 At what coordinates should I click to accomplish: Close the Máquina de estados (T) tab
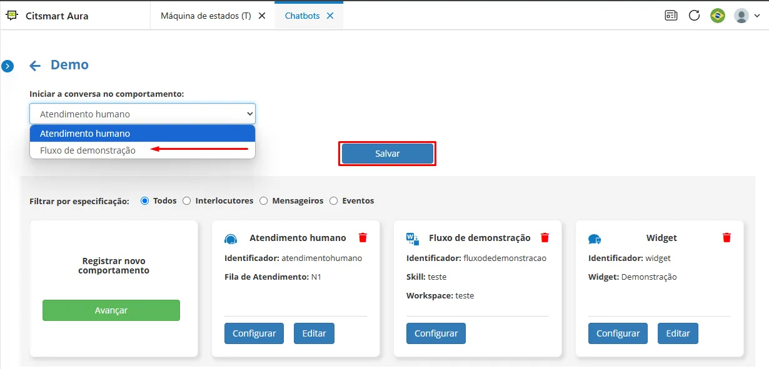coord(262,16)
